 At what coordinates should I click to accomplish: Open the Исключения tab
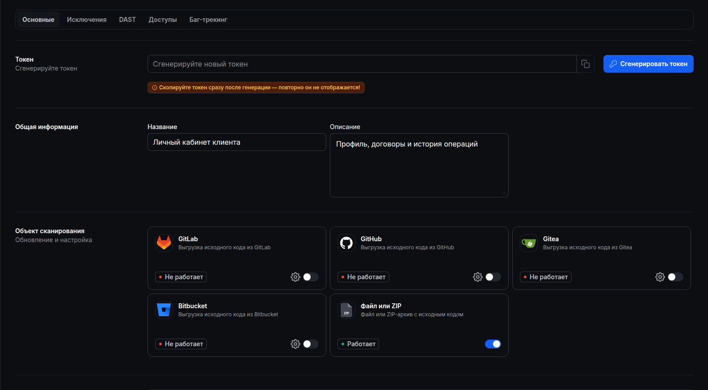tap(87, 20)
